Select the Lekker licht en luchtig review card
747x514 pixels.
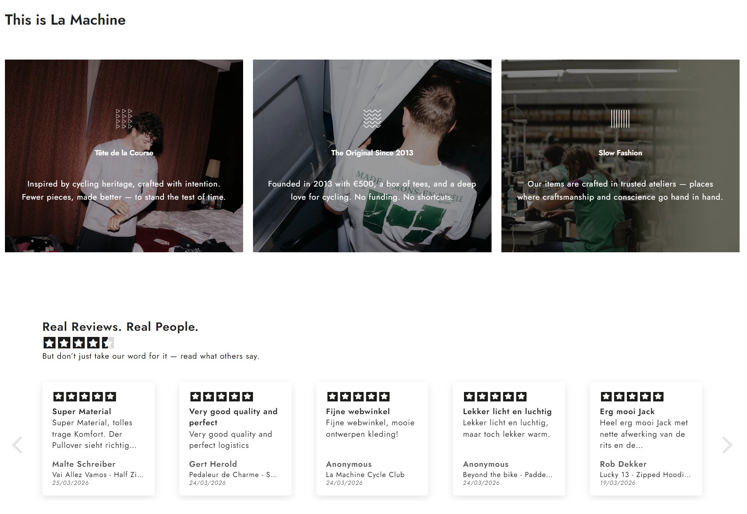pyautogui.click(x=508, y=438)
